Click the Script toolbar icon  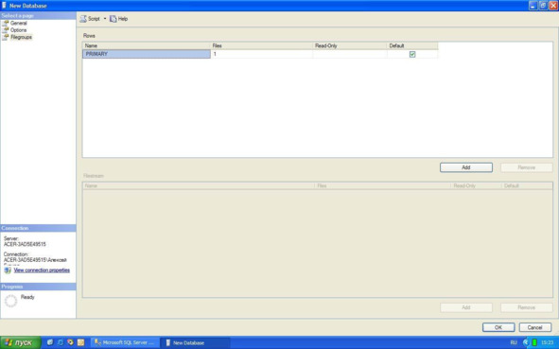click(x=83, y=19)
